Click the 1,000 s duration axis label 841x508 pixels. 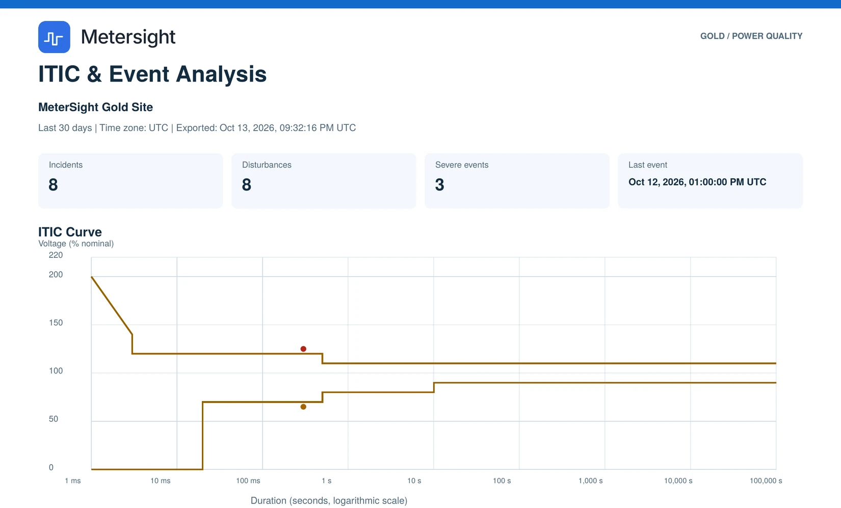tap(591, 481)
